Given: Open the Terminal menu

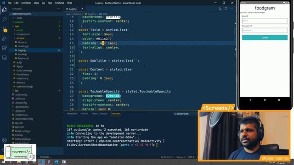Looking at the screenshot, I should point(59,3).
